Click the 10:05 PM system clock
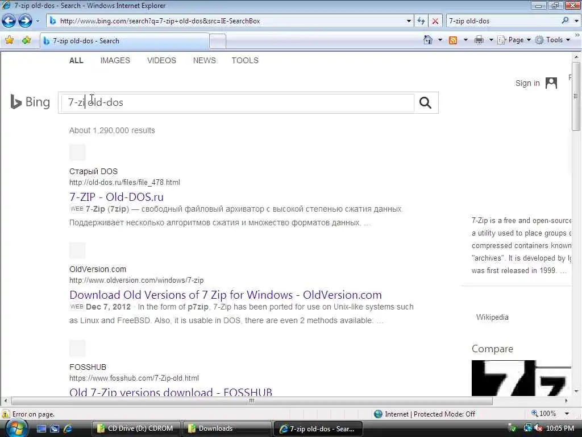582x437 pixels. pyautogui.click(x=560, y=428)
